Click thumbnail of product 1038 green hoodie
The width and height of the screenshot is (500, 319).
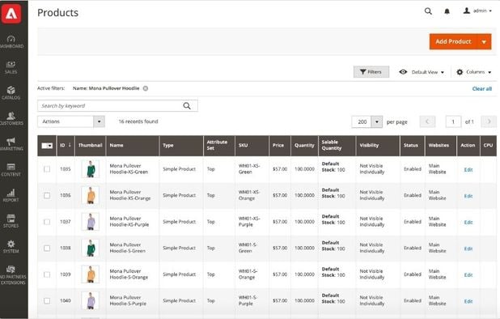tap(91, 248)
